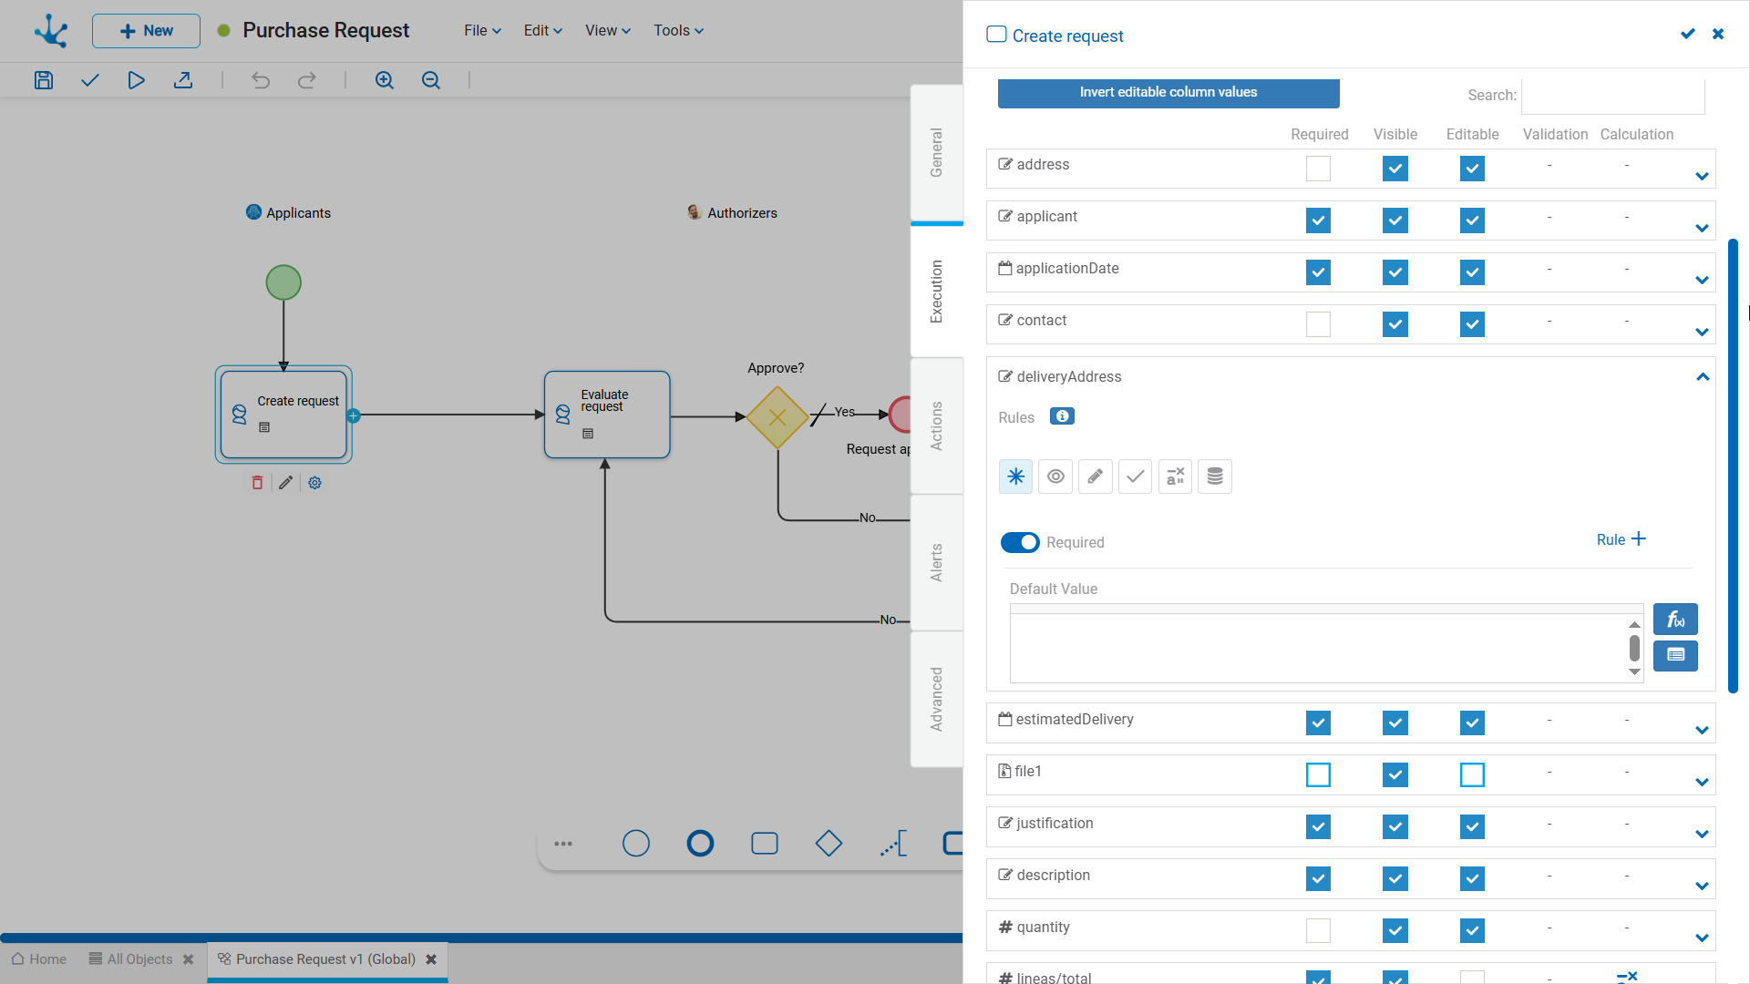The height and width of the screenshot is (984, 1750).
Task: Click Invert editable column values button
Action: click(1168, 93)
